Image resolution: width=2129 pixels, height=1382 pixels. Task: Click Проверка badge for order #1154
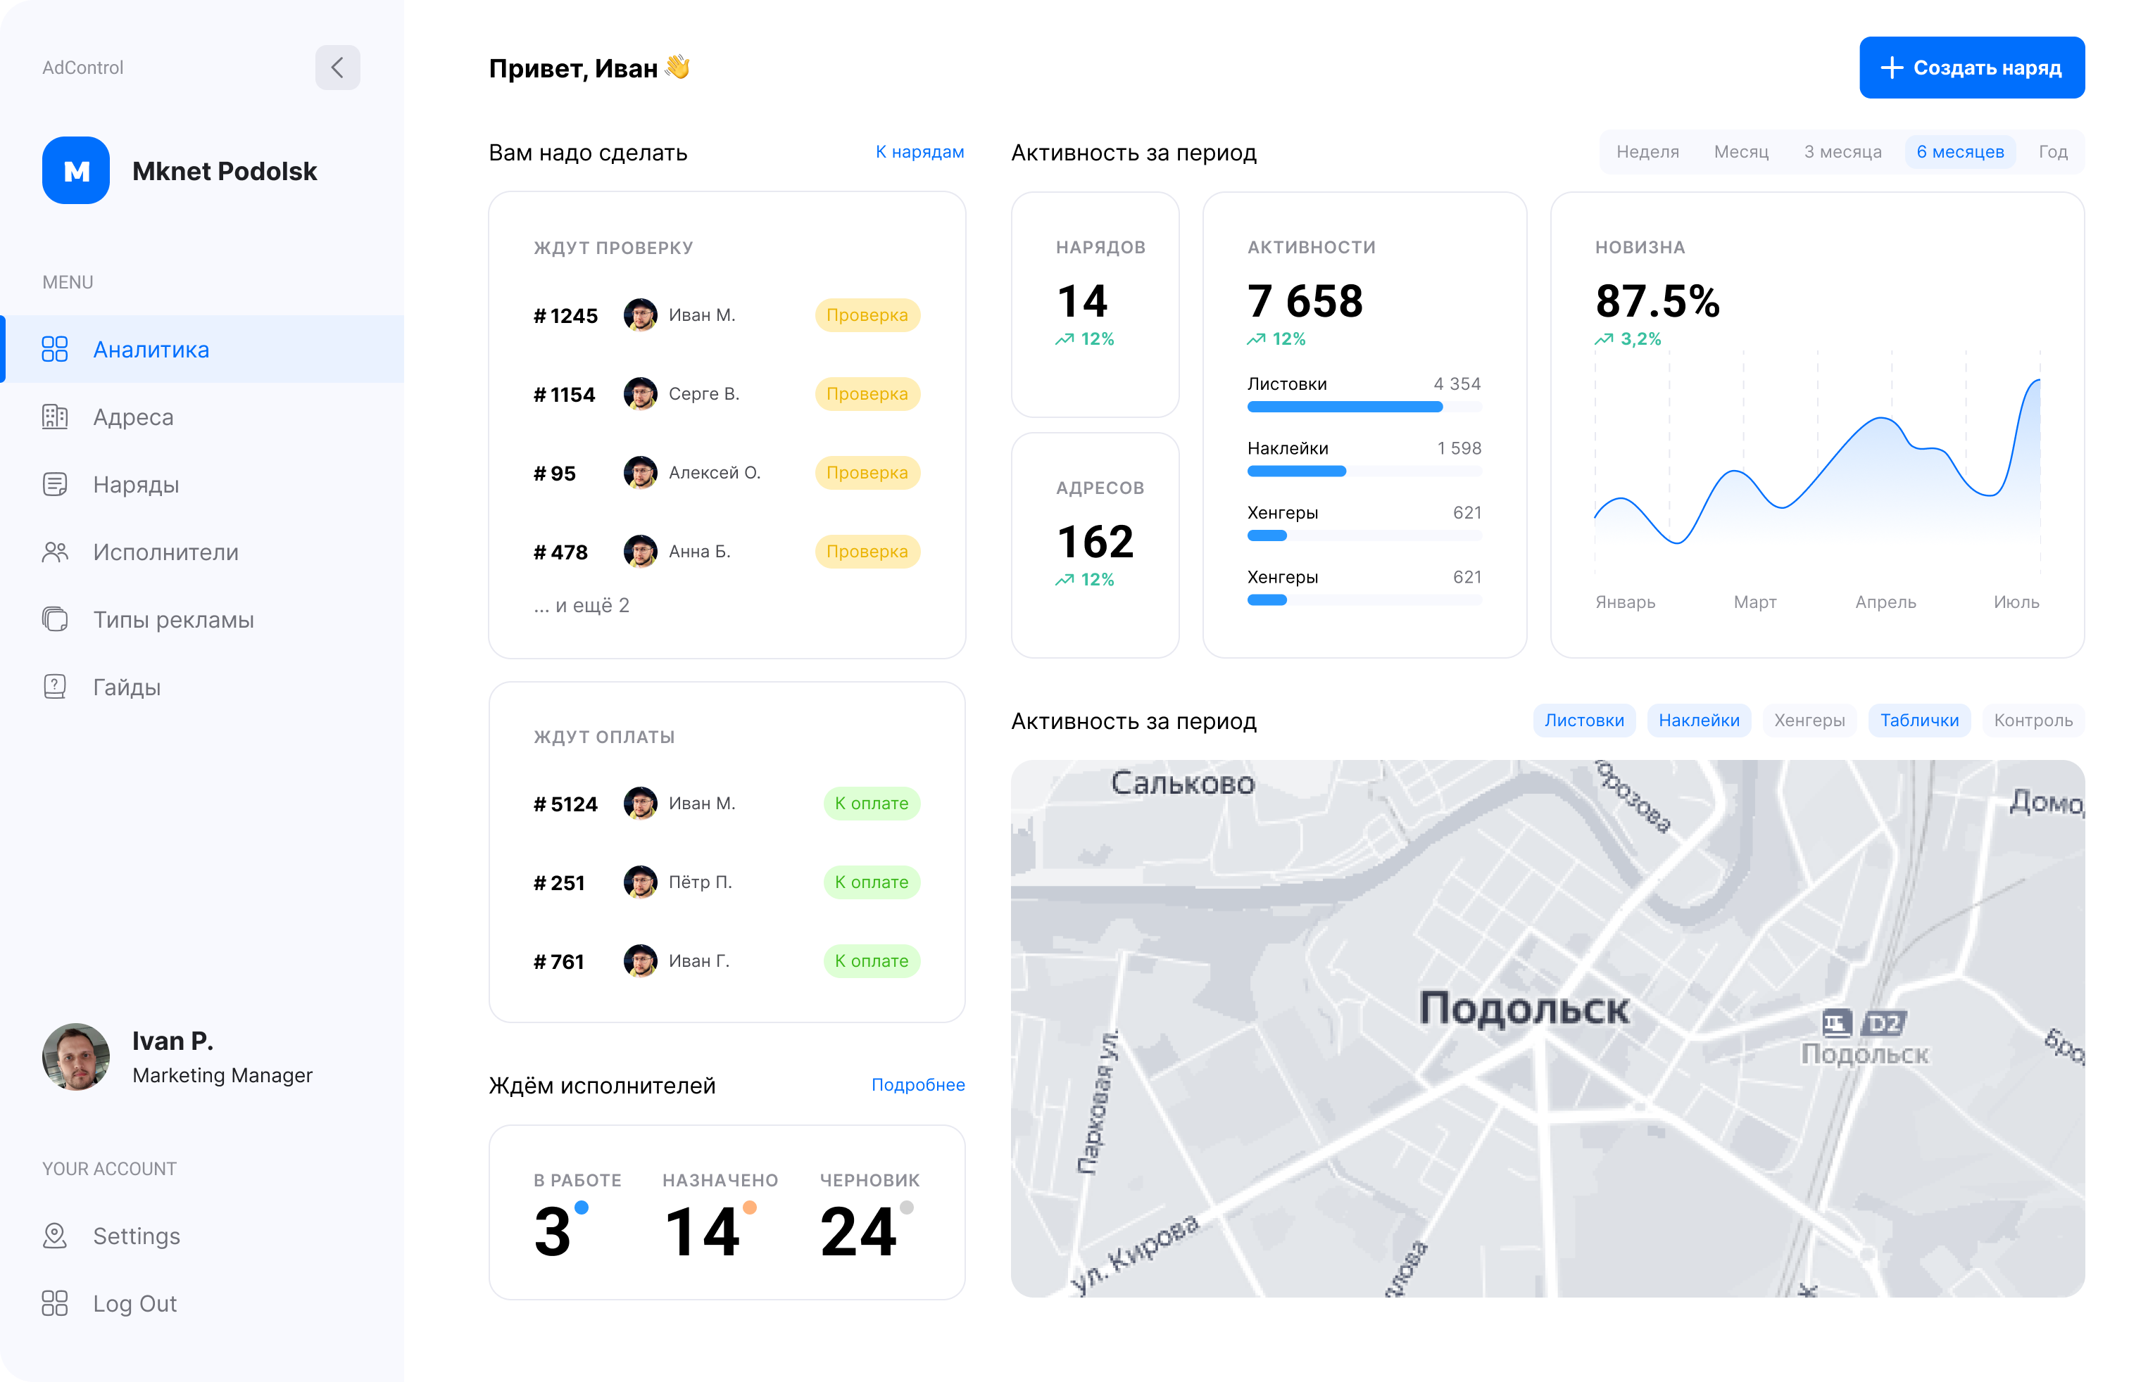(867, 393)
